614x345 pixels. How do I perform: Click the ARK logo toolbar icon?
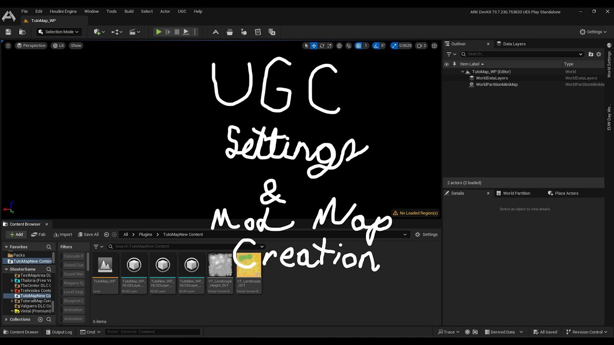(216, 32)
